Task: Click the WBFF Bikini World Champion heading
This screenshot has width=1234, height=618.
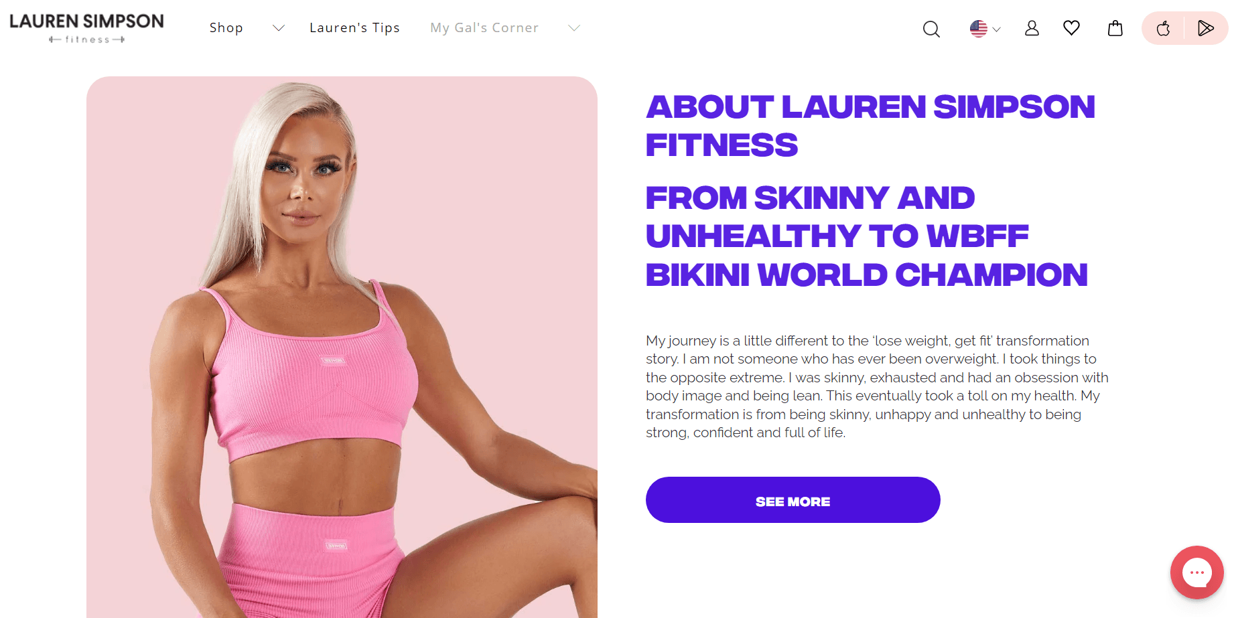Action: click(x=866, y=236)
